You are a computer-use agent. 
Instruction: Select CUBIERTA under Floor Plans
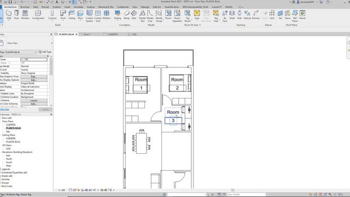click(x=11, y=125)
